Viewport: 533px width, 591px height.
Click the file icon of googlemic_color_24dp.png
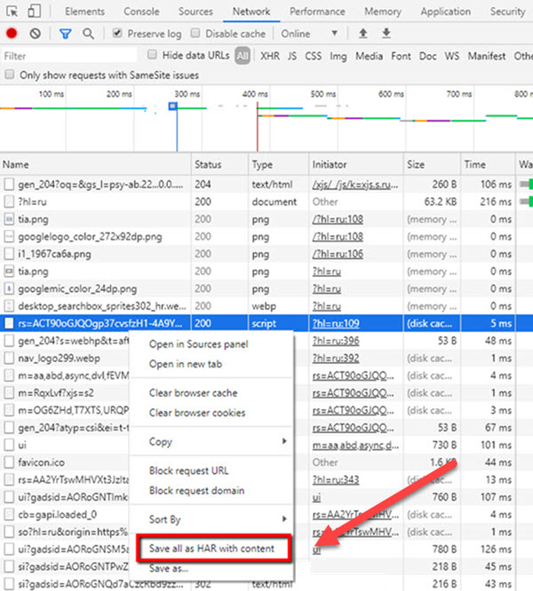click(9, 288)
